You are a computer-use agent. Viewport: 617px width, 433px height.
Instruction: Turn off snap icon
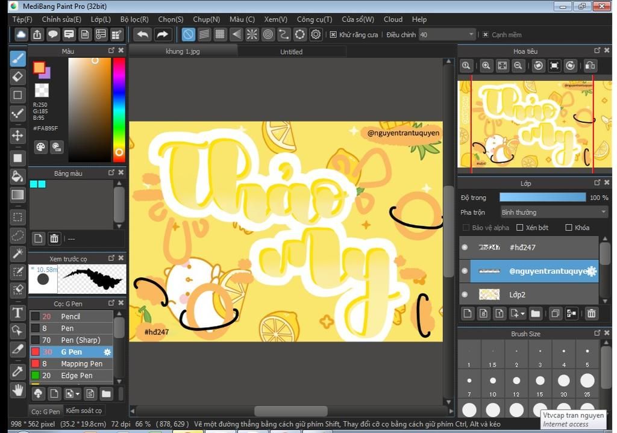[188, 34]
